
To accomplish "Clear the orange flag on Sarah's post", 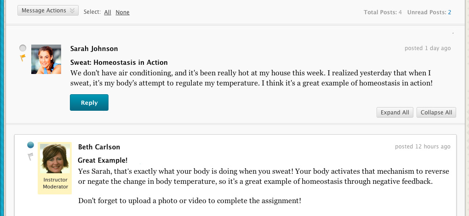I will [23, 58].
